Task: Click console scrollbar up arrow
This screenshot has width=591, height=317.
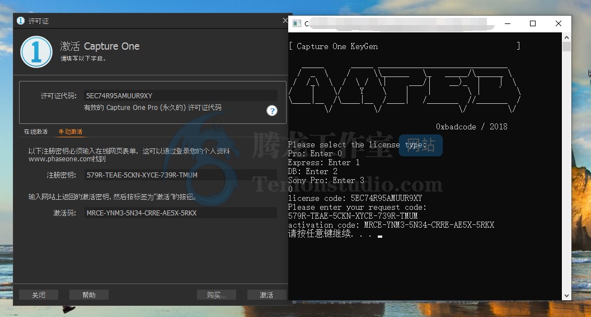Action: pos(566,37)
